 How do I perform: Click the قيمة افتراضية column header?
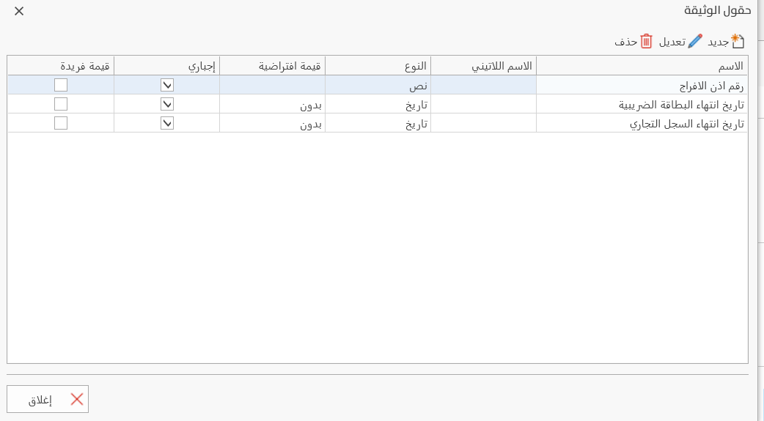coord(272,66)
